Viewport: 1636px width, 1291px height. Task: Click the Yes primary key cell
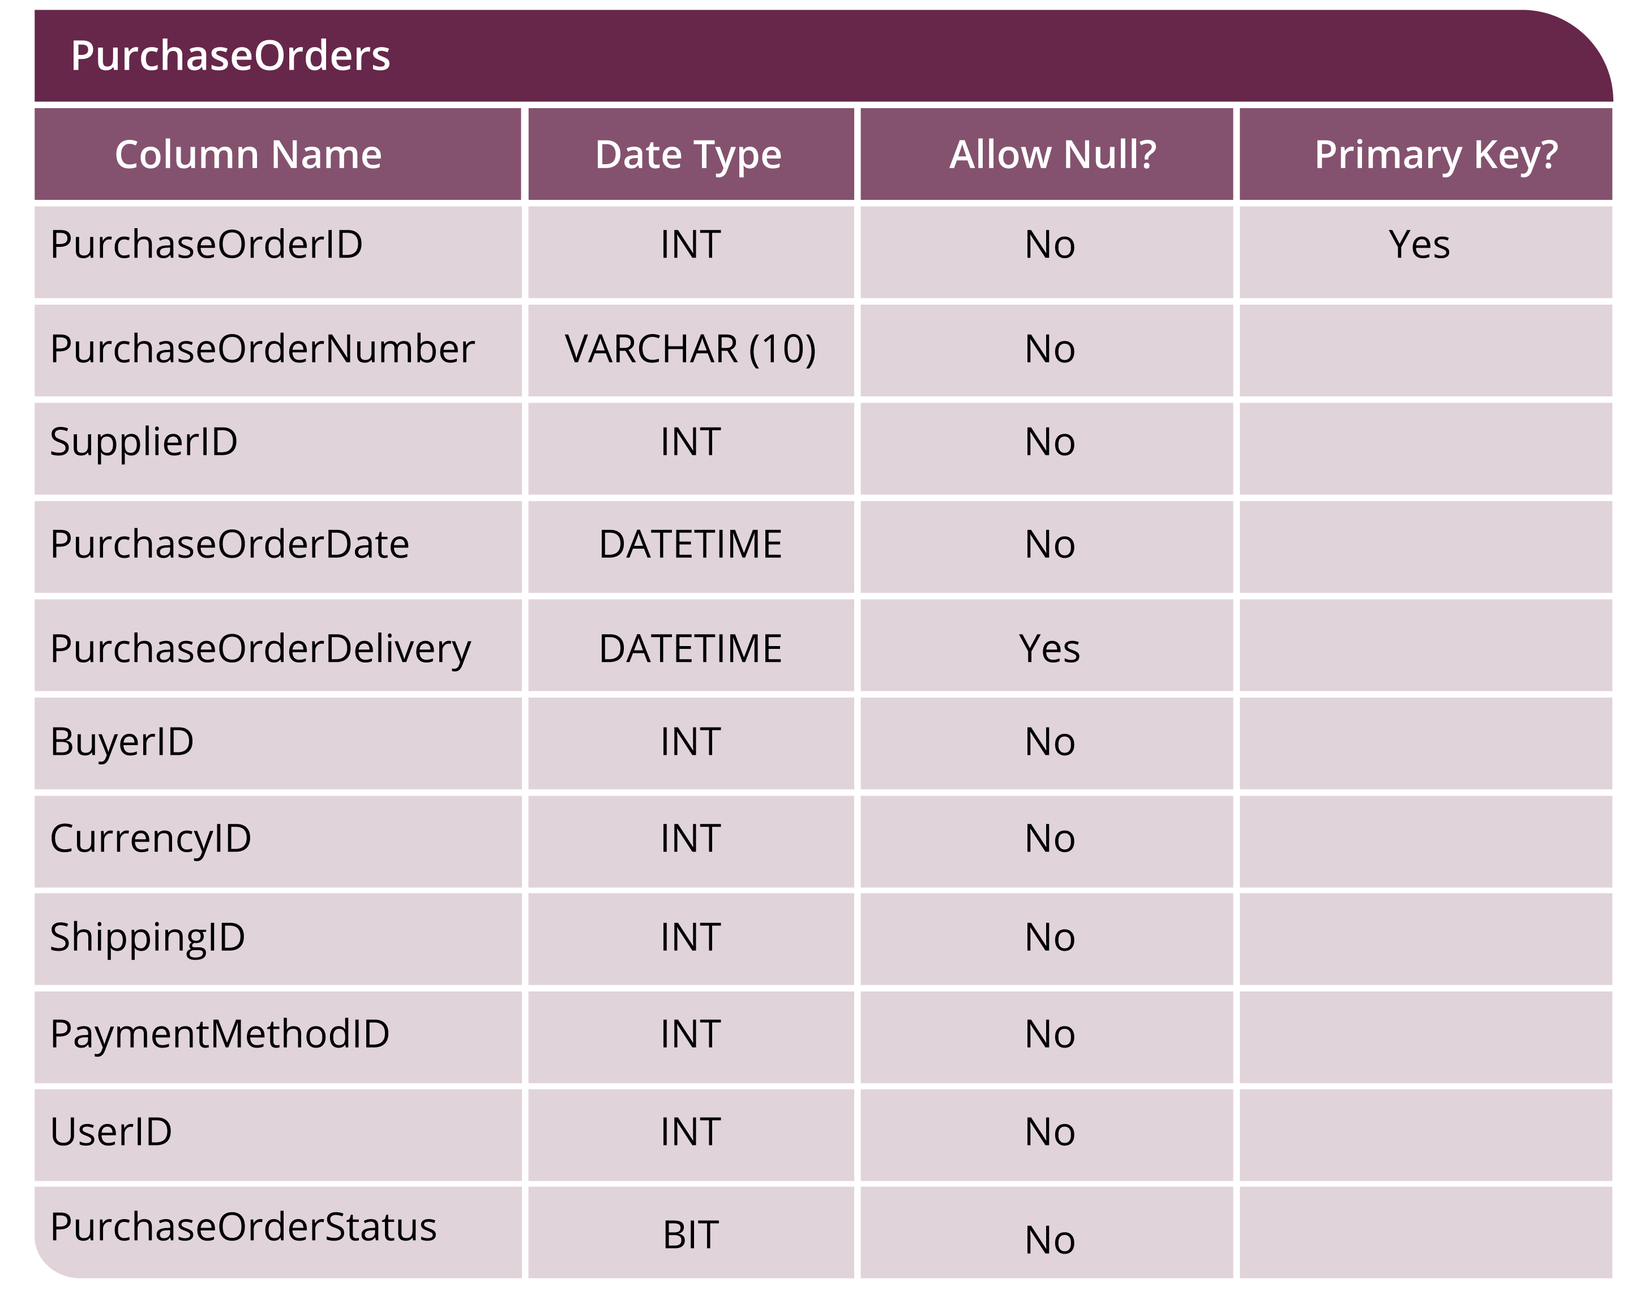[x=1426, y=253]
